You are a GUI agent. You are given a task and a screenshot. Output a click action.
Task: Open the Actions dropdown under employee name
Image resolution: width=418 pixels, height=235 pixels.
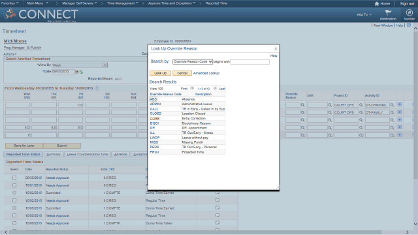(10, 54)
